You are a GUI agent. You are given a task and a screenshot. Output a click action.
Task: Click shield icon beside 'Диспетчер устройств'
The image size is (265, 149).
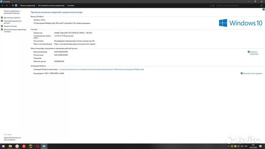(2, 18)
